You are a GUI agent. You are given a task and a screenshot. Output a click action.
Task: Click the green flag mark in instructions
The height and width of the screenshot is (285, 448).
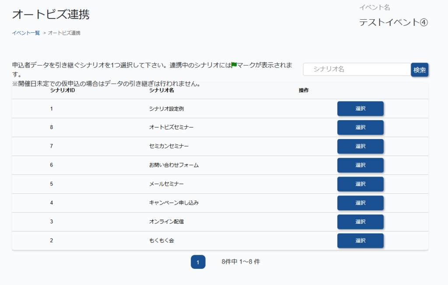coord(234,65)
